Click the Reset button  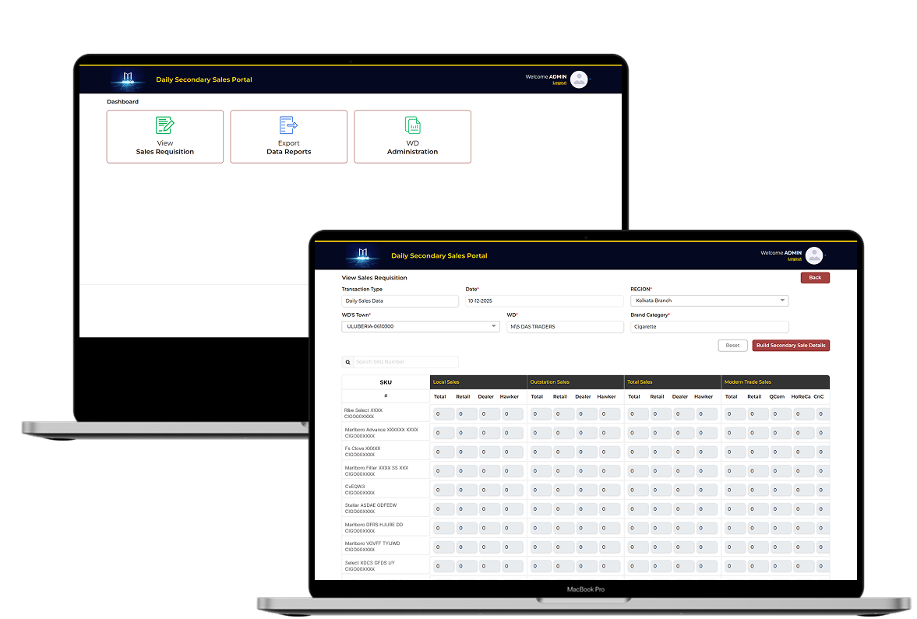pyautogui.click(x=733, y=346)
